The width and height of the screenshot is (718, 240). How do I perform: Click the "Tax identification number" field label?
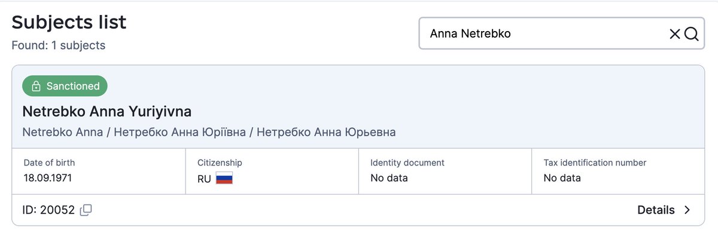pyautogui.click(x=595, y=162)
